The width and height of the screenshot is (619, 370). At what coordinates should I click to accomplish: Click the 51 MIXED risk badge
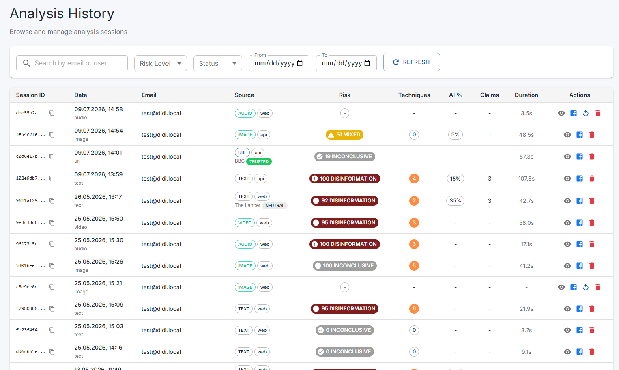(x=344, y=135)
